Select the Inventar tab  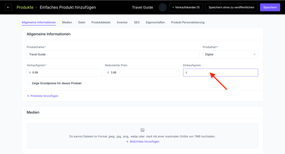122,23
